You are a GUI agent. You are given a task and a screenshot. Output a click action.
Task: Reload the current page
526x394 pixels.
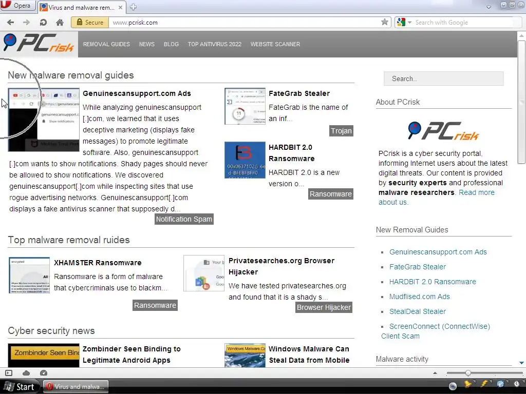click(x=43, y=23)
